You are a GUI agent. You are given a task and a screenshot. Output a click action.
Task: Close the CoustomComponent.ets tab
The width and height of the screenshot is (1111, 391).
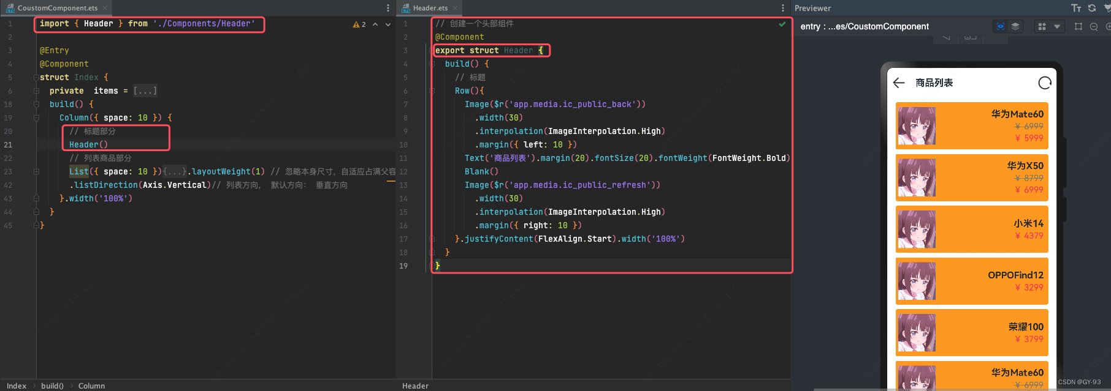pyautogui.click(x=105, y=8)
